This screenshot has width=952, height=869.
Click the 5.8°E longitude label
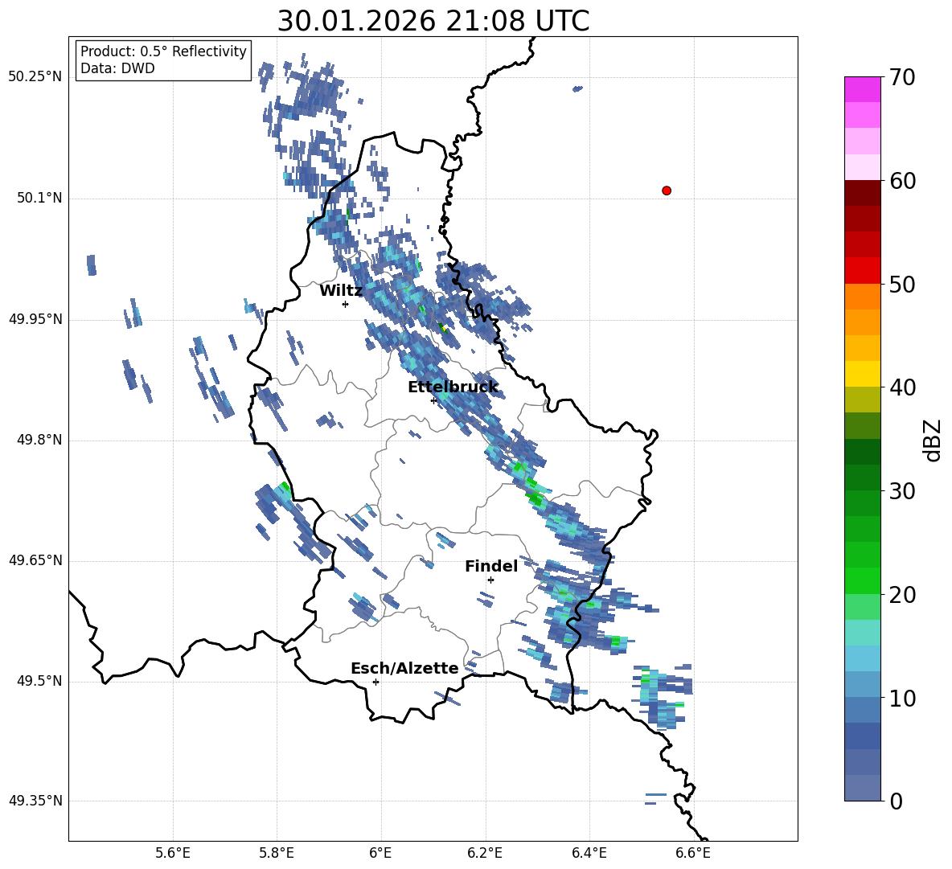pos(277,853)
